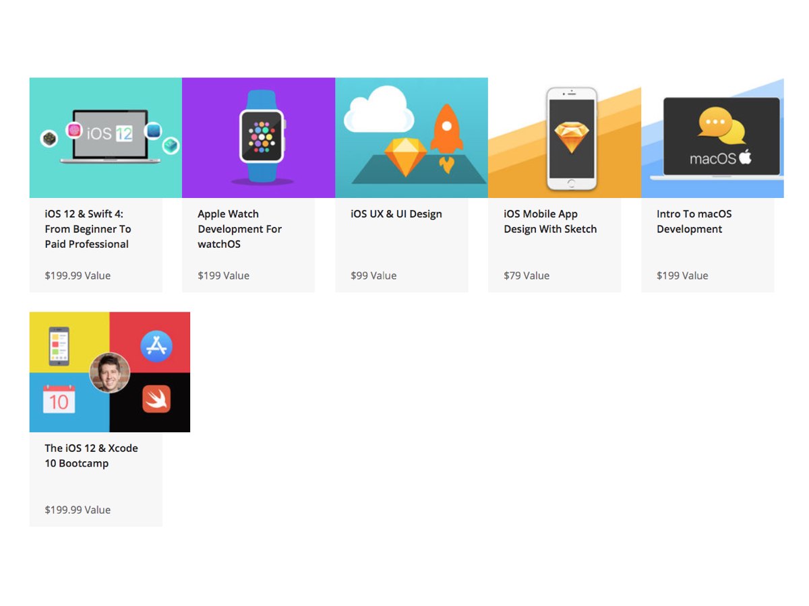Open title link iOS UX & UI Design
This screenshot has height=606, width=809.
396,214
